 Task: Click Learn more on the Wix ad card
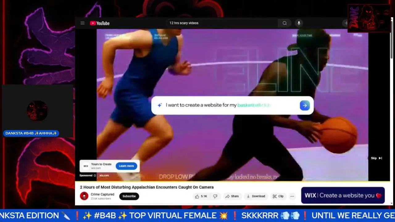pos(126,166)
